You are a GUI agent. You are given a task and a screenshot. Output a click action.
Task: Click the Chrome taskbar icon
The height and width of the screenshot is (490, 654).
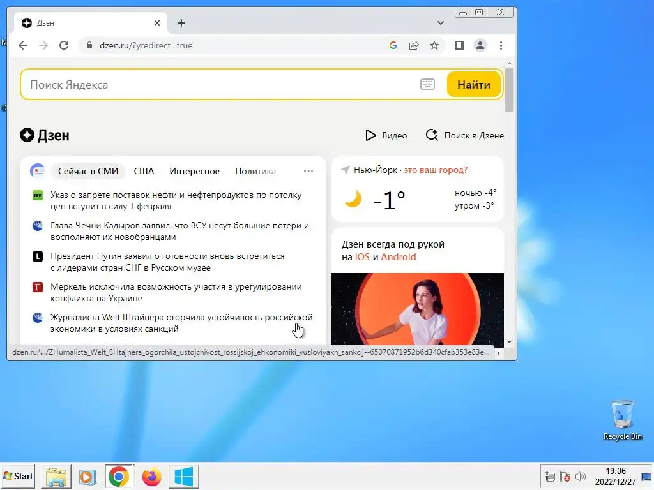point(119,477)
